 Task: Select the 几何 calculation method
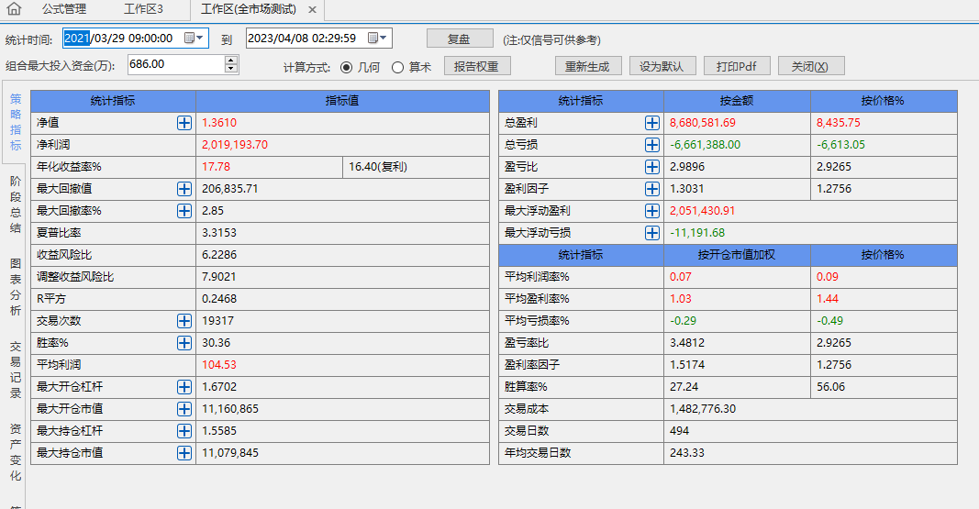346,67
